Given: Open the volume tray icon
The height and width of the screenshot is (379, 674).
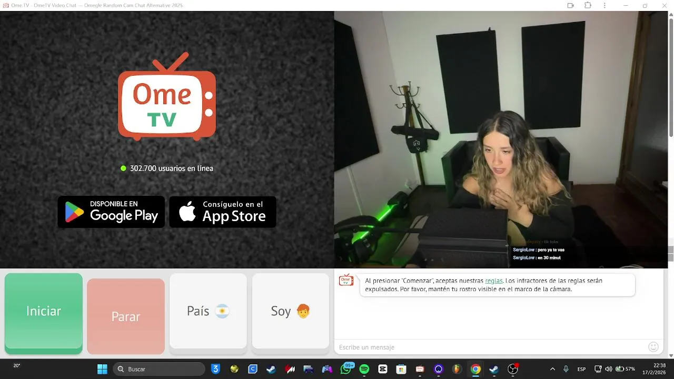Looking at the screenshot, I should (x=609, y=369).
